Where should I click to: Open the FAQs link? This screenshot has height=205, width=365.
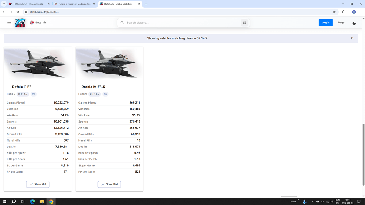click(x=341, y=23)
